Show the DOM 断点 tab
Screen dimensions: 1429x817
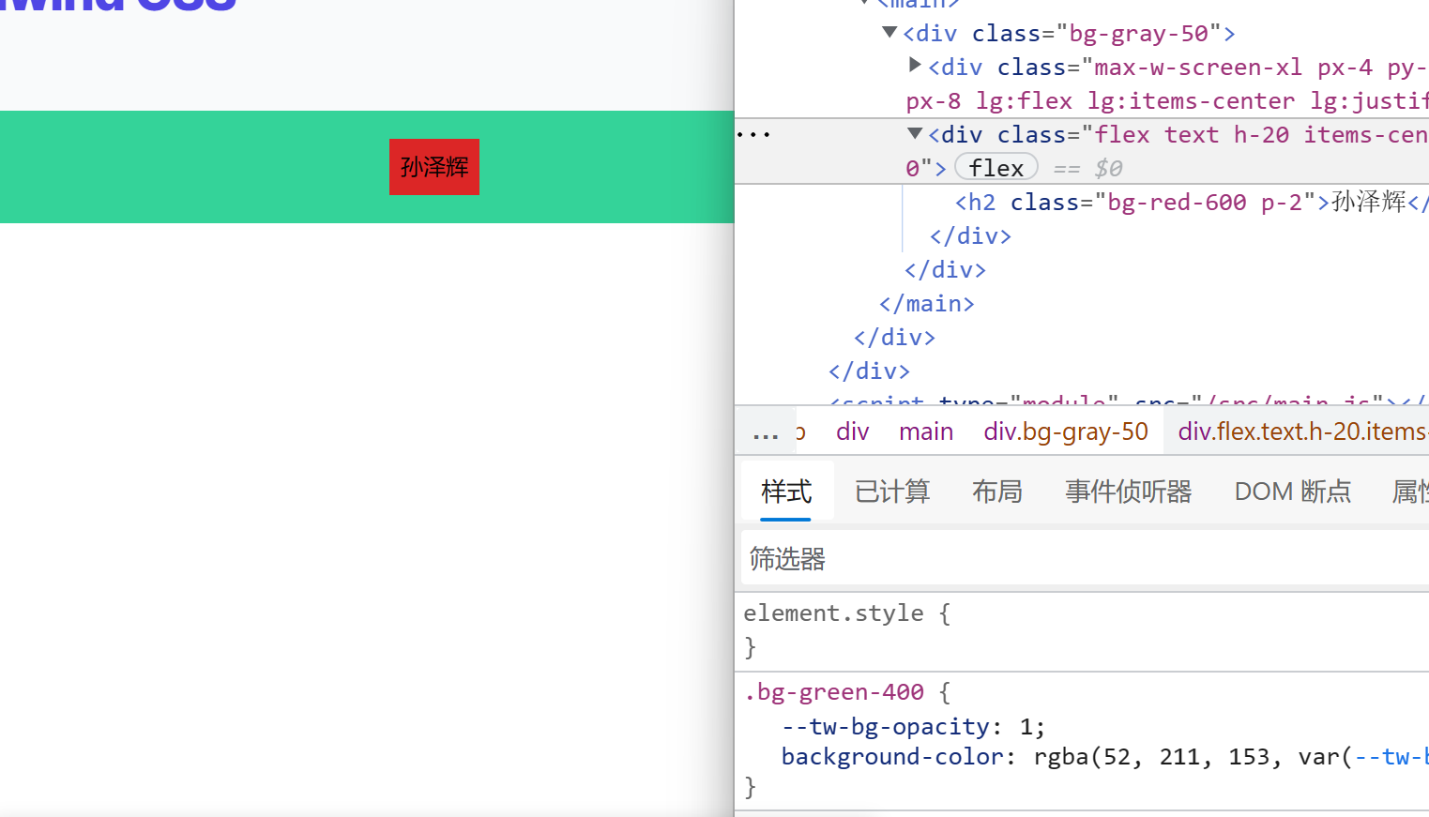pyautogui.click(x=1292, y=492)
